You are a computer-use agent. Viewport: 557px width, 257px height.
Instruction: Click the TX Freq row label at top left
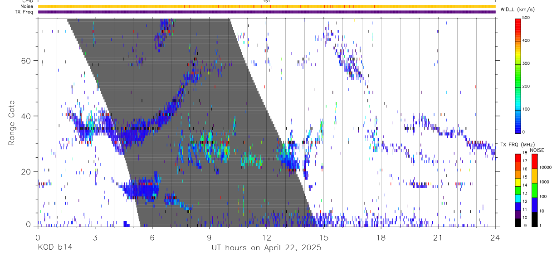pos(25,12)
